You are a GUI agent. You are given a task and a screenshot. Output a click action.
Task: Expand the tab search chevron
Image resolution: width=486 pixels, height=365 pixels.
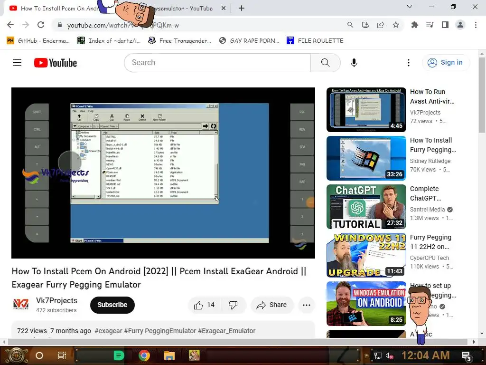410,7
